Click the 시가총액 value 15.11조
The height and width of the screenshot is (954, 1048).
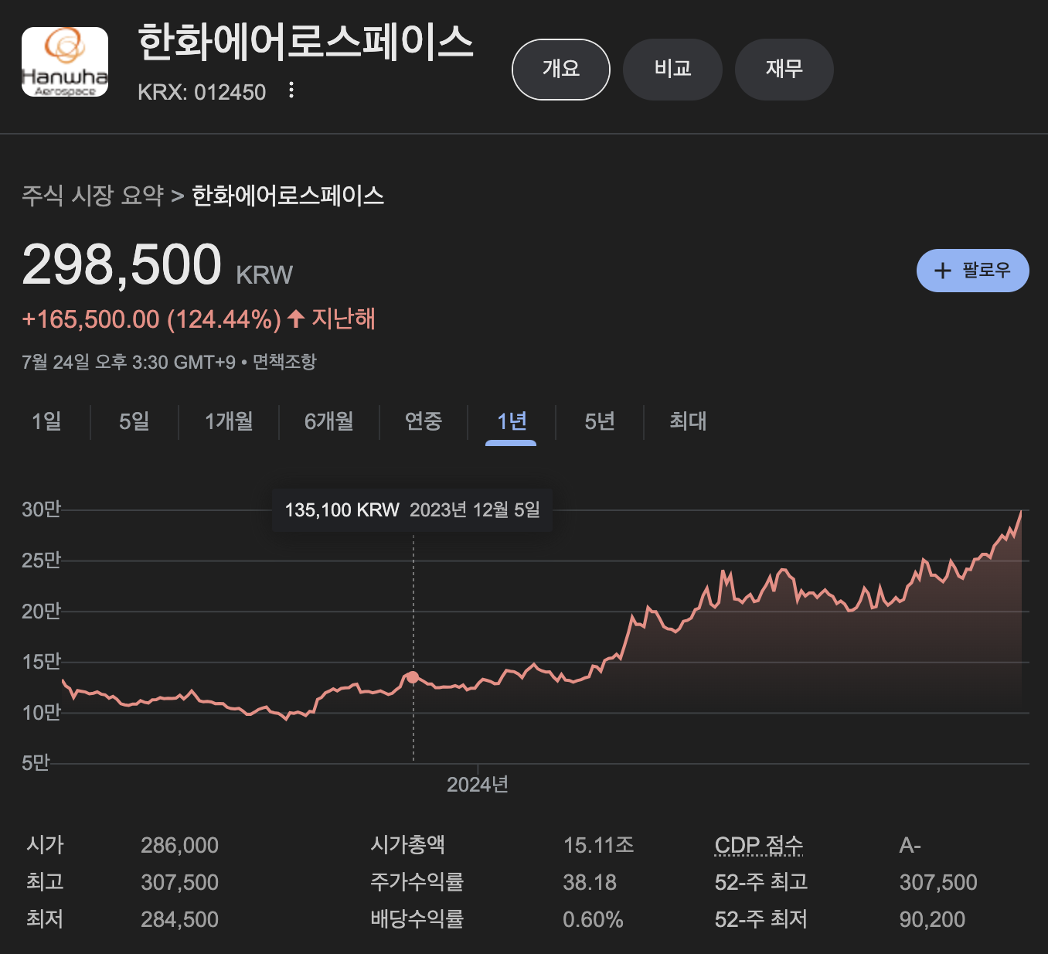click(x=599, y=845)
